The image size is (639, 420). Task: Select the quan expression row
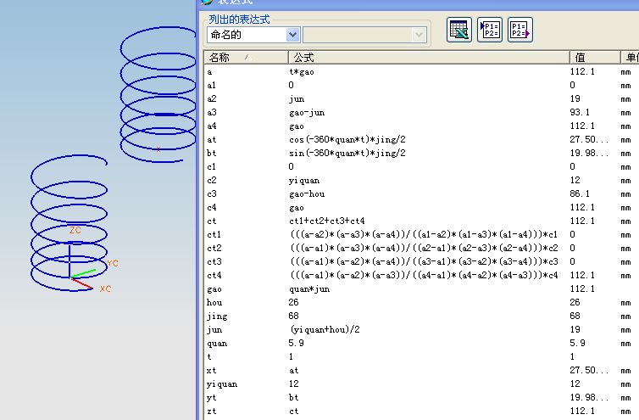click(421, 344)
